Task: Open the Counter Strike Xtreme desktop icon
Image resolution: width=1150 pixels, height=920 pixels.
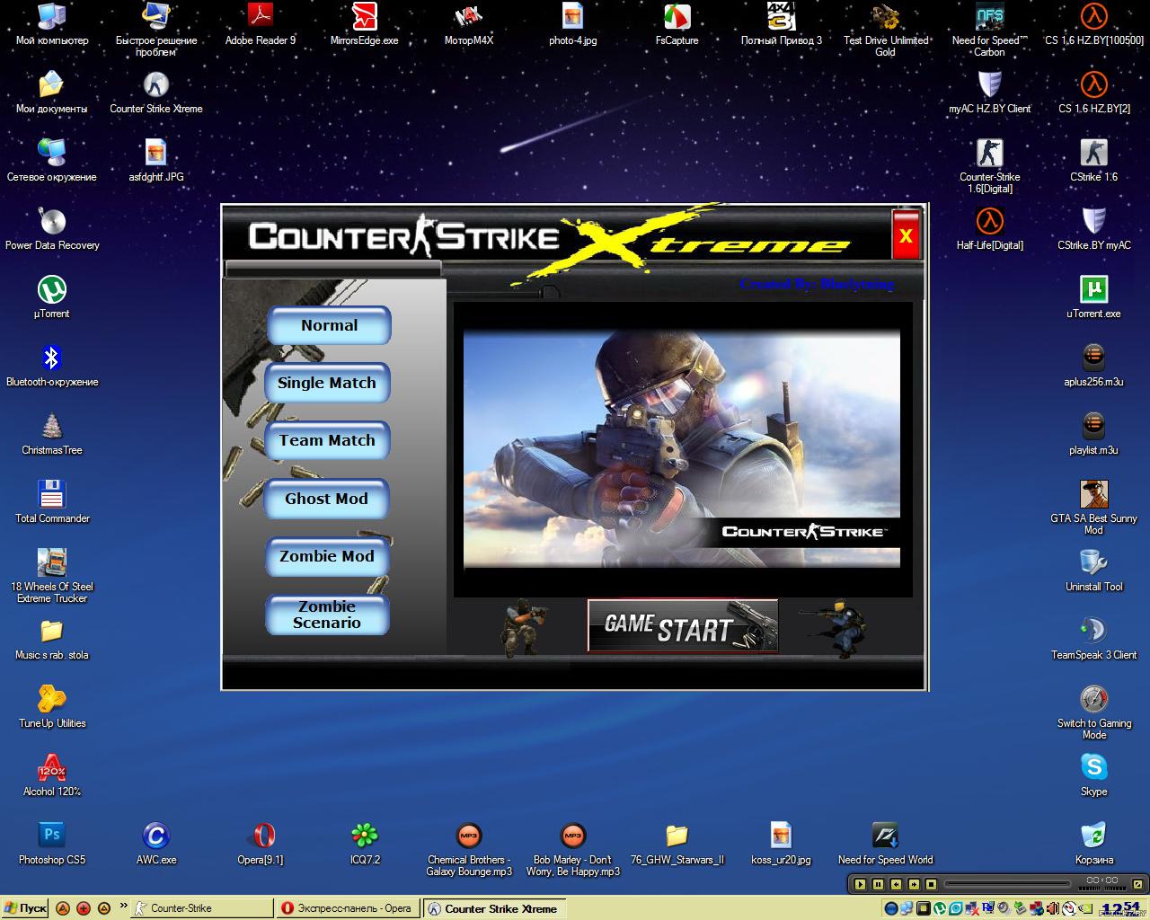Action: point(156,93)
